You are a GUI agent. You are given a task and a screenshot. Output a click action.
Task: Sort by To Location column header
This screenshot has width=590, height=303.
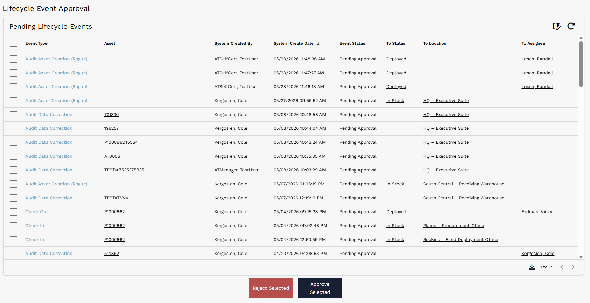point(435,43)
